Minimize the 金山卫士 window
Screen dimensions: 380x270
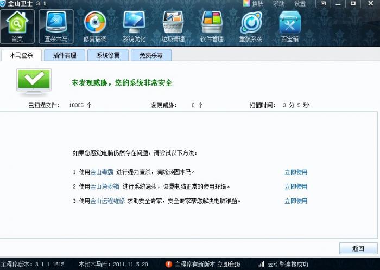coord(338,4)
